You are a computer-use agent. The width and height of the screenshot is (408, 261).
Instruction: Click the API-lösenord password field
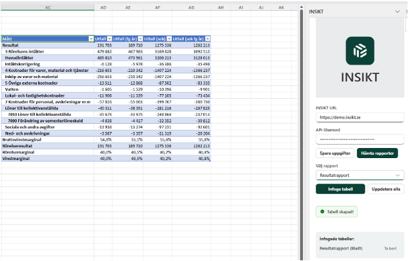360,139
